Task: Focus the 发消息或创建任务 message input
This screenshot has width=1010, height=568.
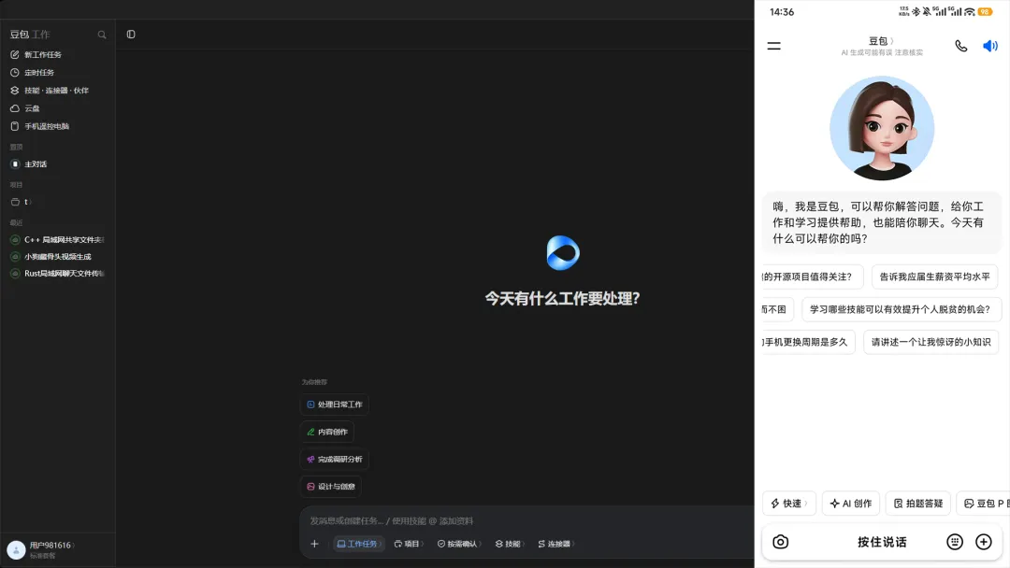Action: 528,521
